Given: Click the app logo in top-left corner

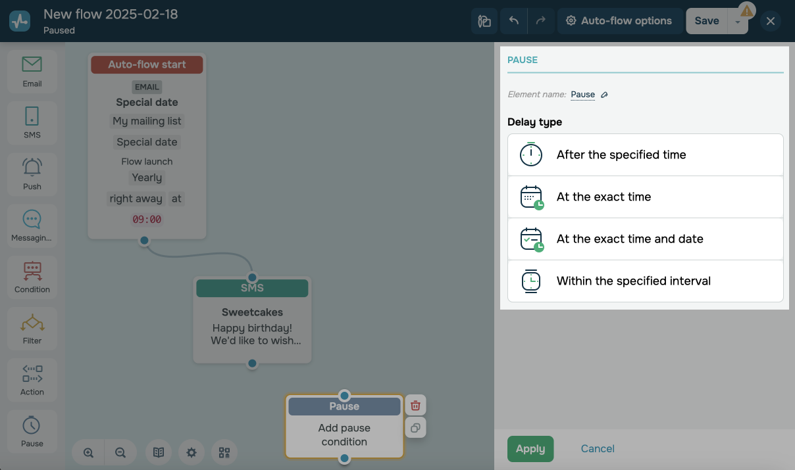Looking at the screenshot, I should [x=20, y=21].
